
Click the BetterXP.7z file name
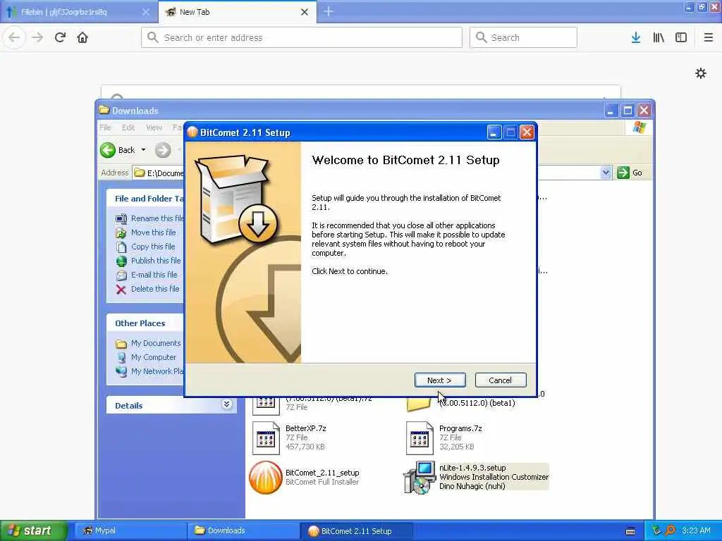(x=306, y=428)
